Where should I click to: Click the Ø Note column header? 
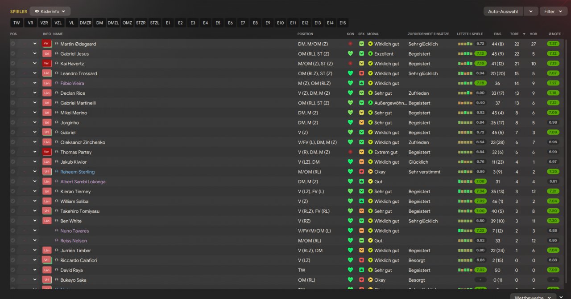pos(554,34)
